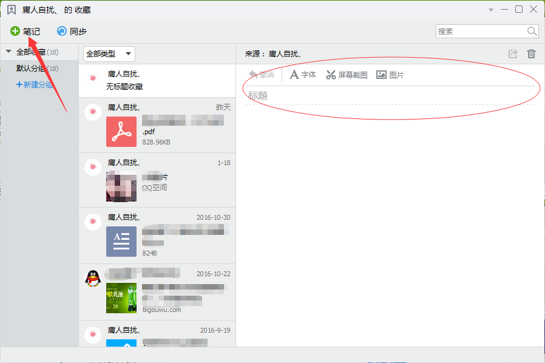Click the search magnifier icon
The width and height of the screenshot is (545, 363).
(532, 32)
